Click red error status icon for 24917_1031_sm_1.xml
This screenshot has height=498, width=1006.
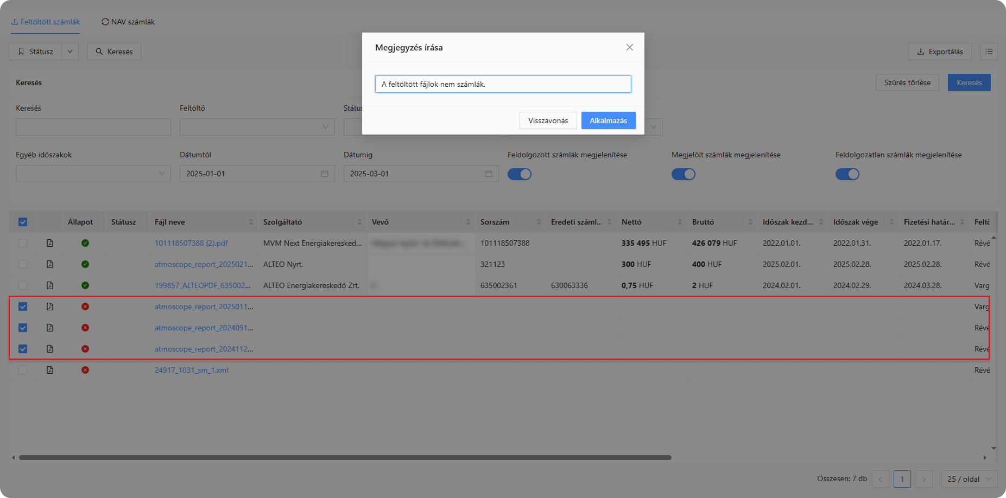point(85,370)
